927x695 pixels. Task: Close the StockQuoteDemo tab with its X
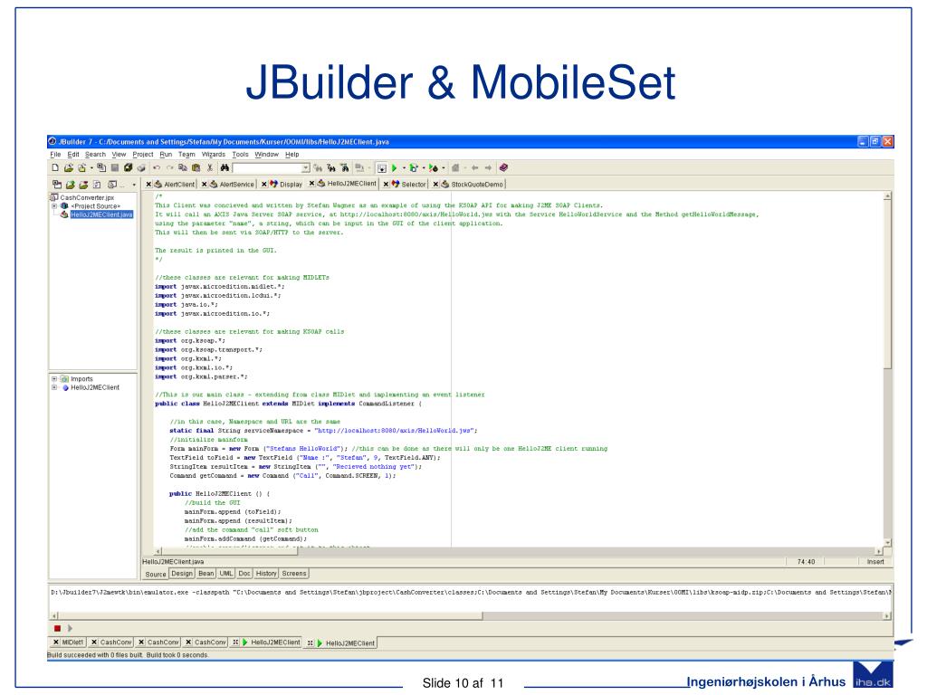coord(435,185)
